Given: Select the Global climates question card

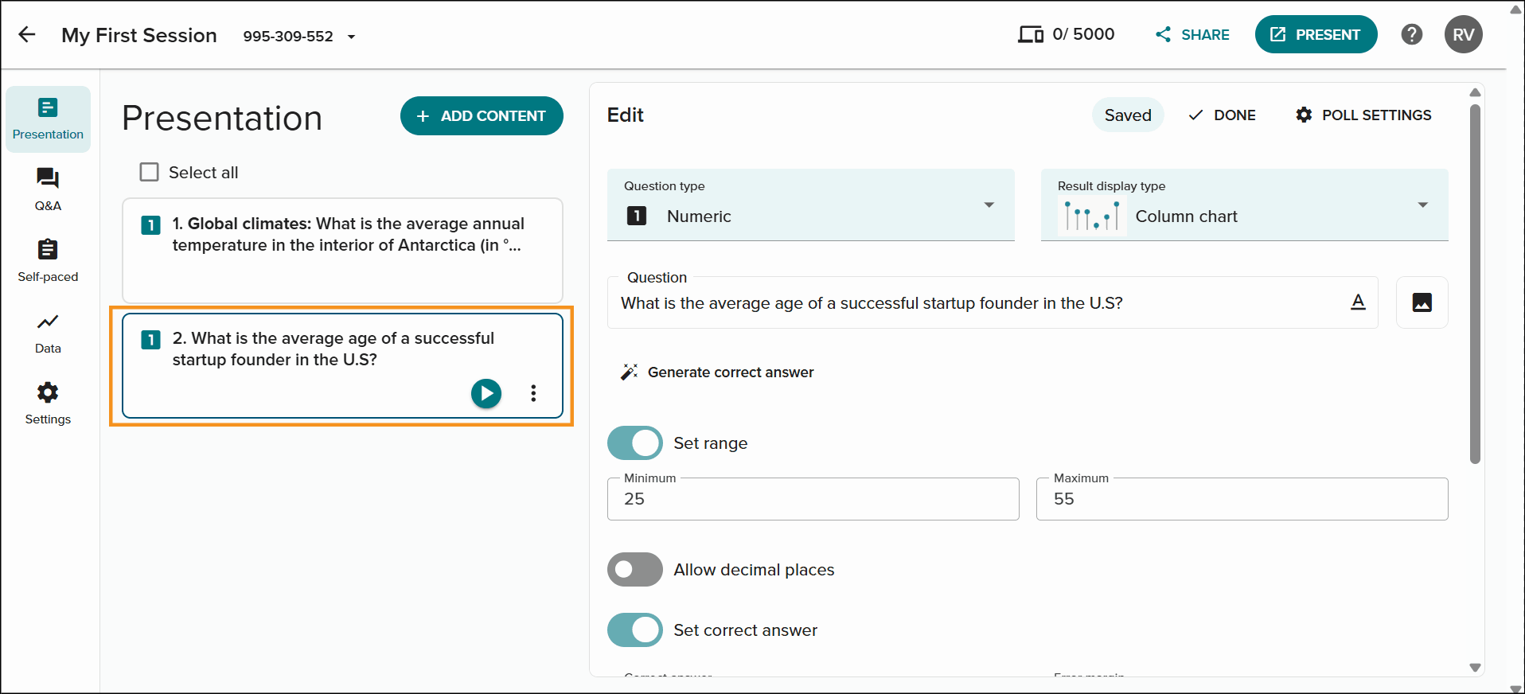Looking at the screenshot, I should tap(342, 250).
